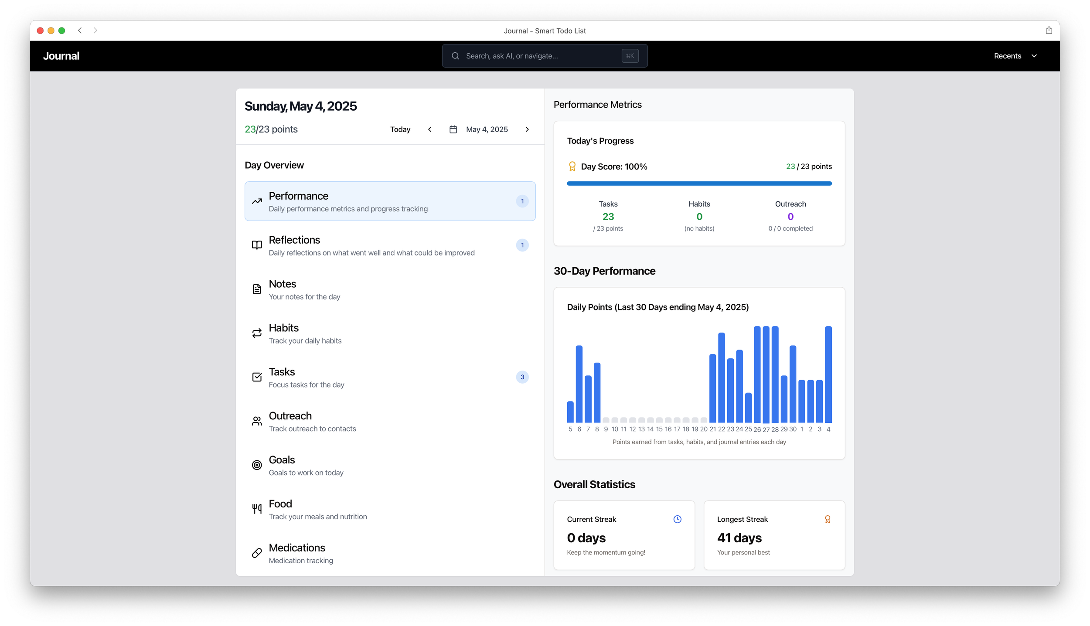Click the Reflections book icon
Image resolution: width=1090 pixels, height=626 pixels.
click(257, 245)
